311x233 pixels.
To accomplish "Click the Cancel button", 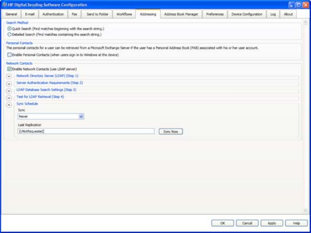I will pos(247,223).
